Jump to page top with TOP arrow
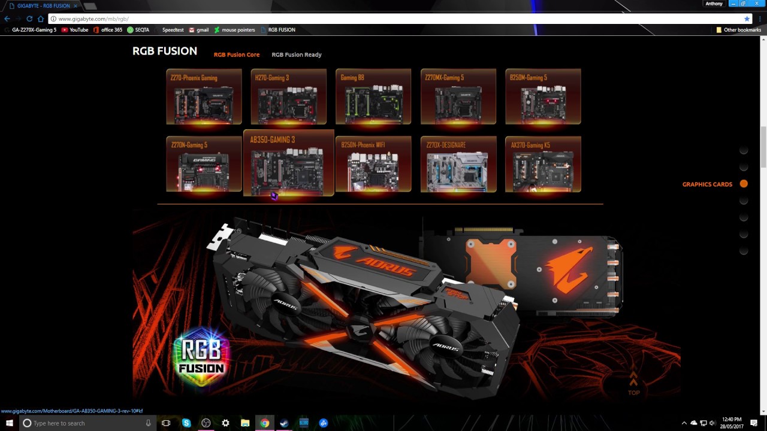 click(x=633, y=383)
